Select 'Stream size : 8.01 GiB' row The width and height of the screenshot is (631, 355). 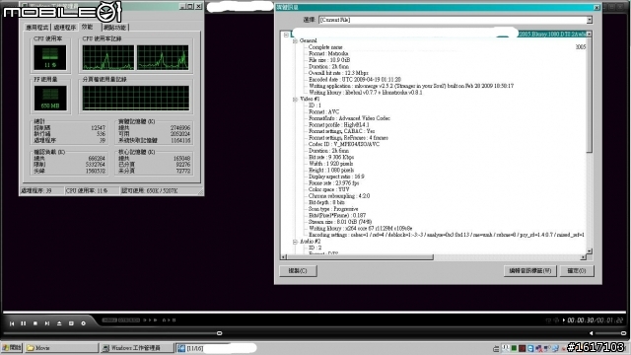tap(340, 222)
